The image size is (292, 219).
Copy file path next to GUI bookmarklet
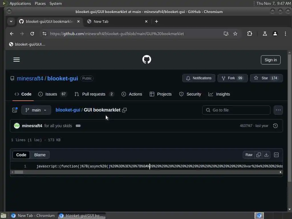click(x=124, y=110)
